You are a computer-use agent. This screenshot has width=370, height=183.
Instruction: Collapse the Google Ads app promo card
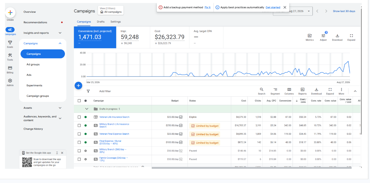pos(57,153)
